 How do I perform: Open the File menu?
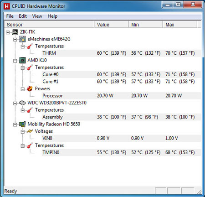click(x=10, y=16)
